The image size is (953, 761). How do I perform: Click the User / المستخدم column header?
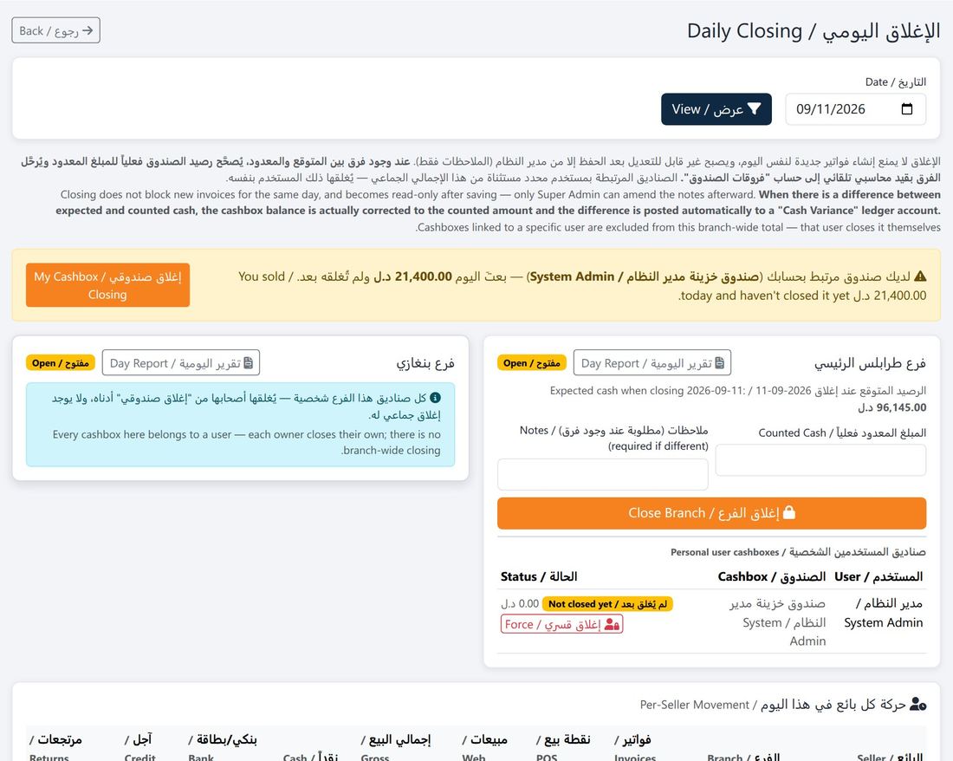tap(878, 576)
